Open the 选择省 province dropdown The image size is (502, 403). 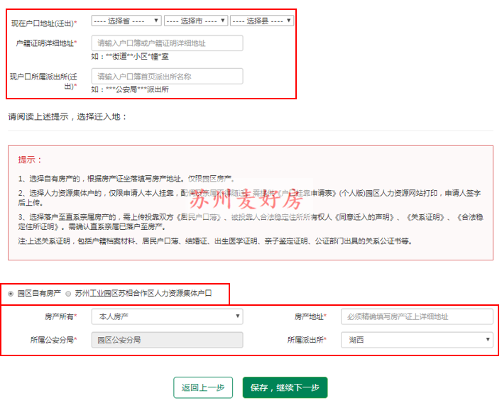click(x=126, y=21)
